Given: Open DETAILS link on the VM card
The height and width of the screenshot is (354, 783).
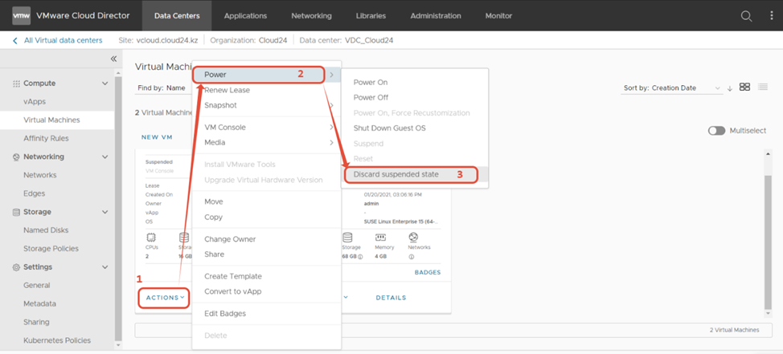Looking at the screenshot, I should pyautogui.click(x=391, y=298).
